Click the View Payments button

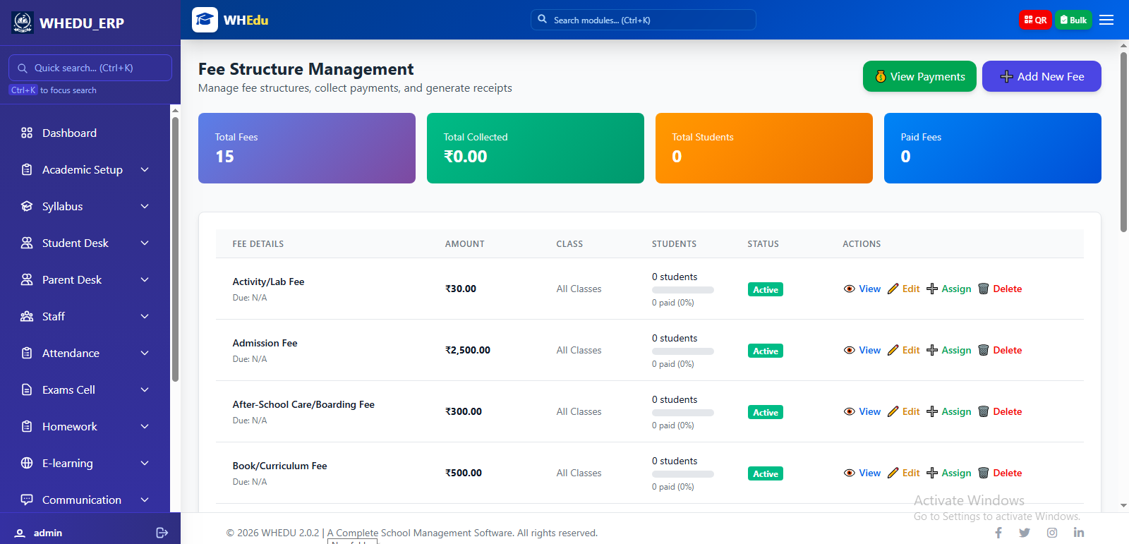click(919, 76)
